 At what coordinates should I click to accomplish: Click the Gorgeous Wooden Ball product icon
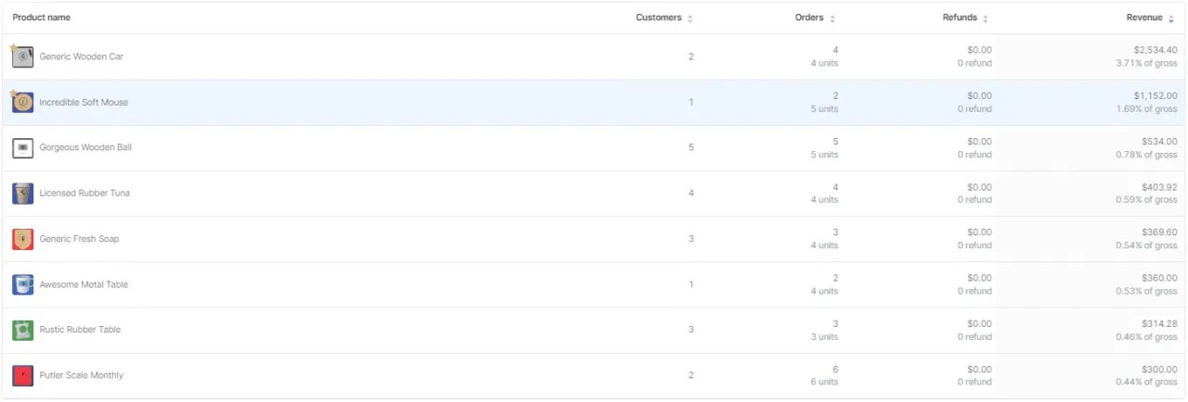pyautogui.click(x=23, y=147)
